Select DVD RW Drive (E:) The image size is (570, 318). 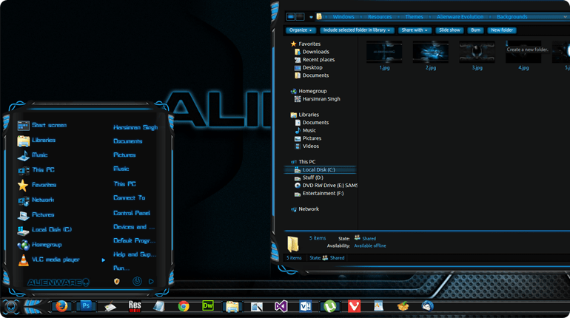click(326, 186)
